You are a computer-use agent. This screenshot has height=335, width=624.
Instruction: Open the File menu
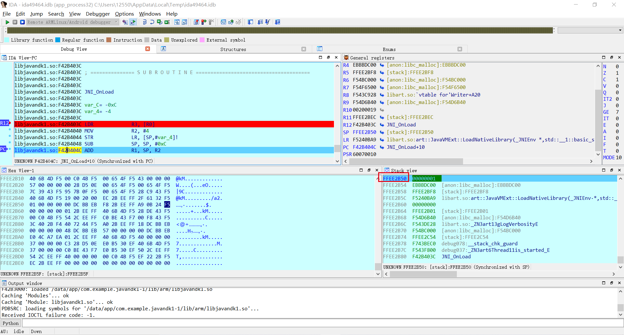[x=7, y=14]
